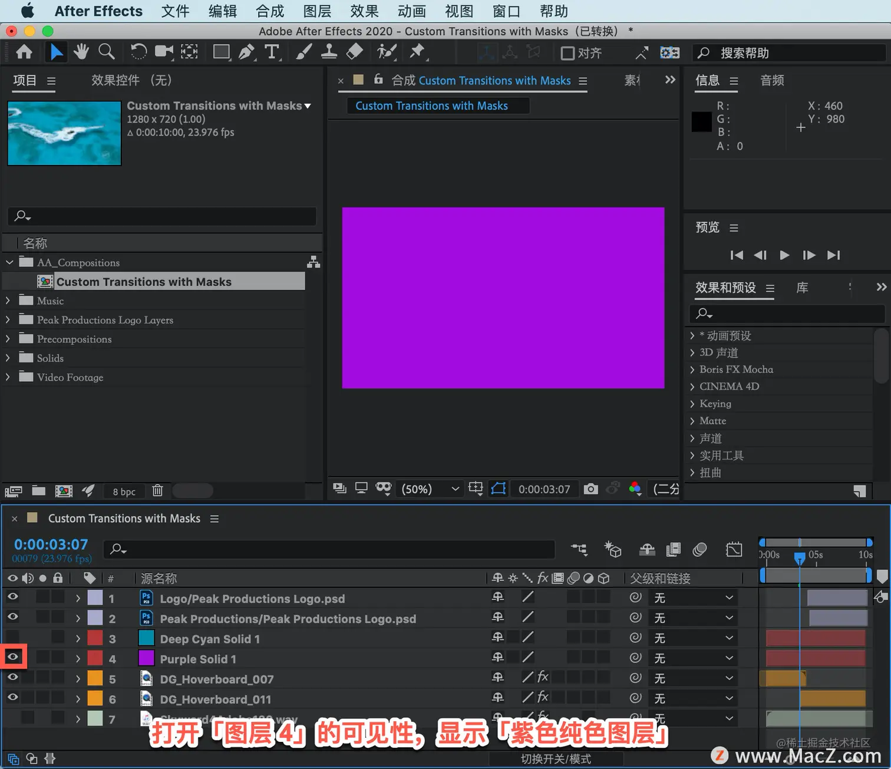The image size is (891, 769).
Task: Expand the Music folder
Action: [x=8, y=300]
